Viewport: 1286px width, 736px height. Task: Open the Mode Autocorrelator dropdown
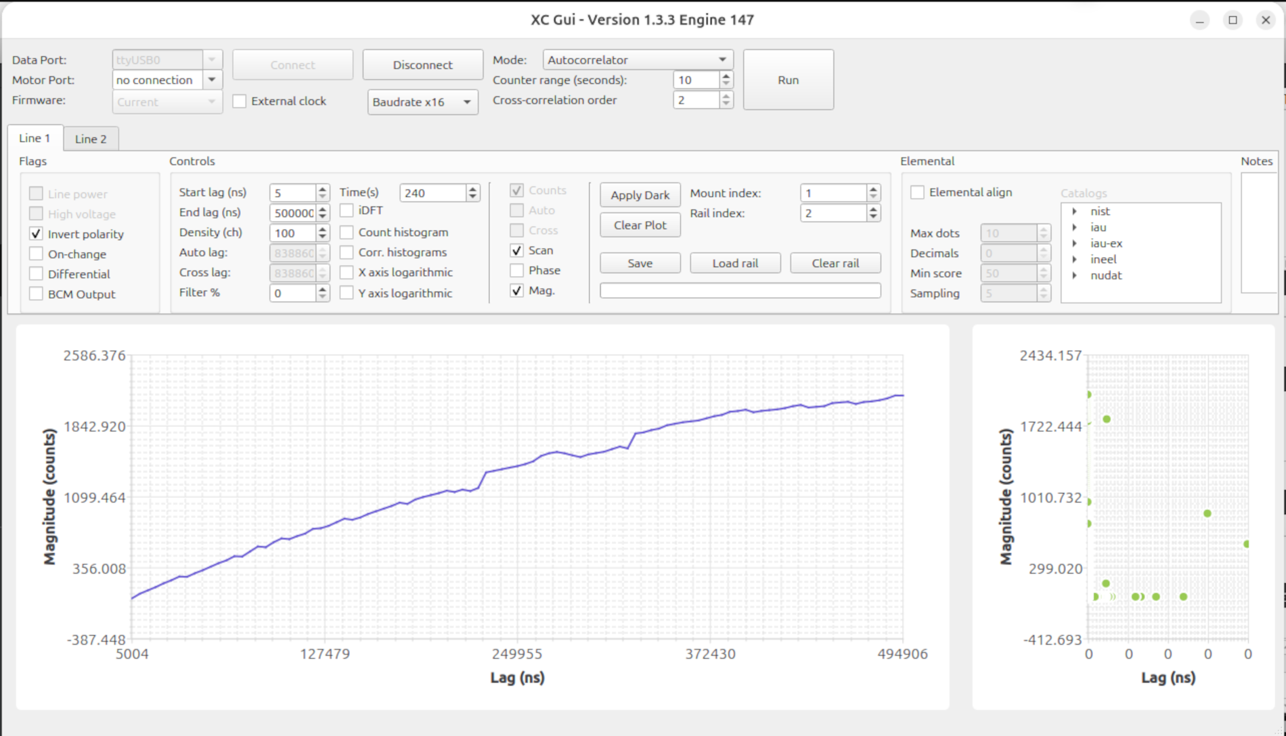pos(638,60)
